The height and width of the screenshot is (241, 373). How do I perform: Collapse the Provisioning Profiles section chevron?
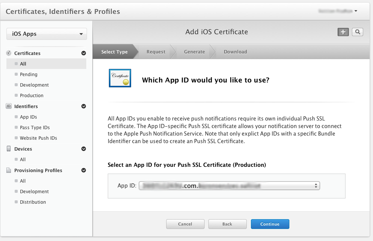point(84,171)
